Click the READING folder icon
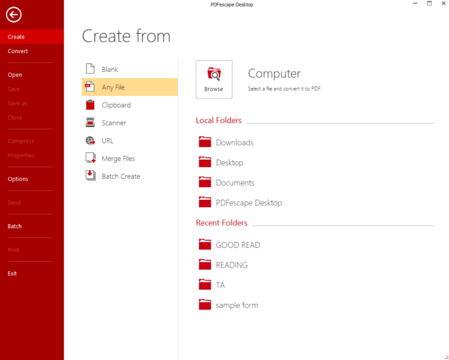The width and height of the screenshot is (449, 360). tap(205, 265)
